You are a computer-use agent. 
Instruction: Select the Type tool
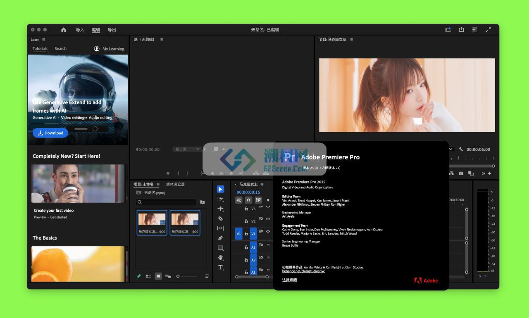221,268
